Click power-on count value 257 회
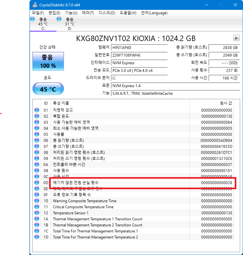This screenshot has width=243, height=255. (224, 71)
